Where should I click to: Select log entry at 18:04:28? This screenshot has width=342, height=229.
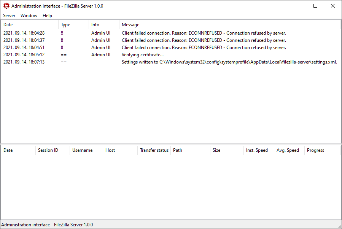pos(171,33)
